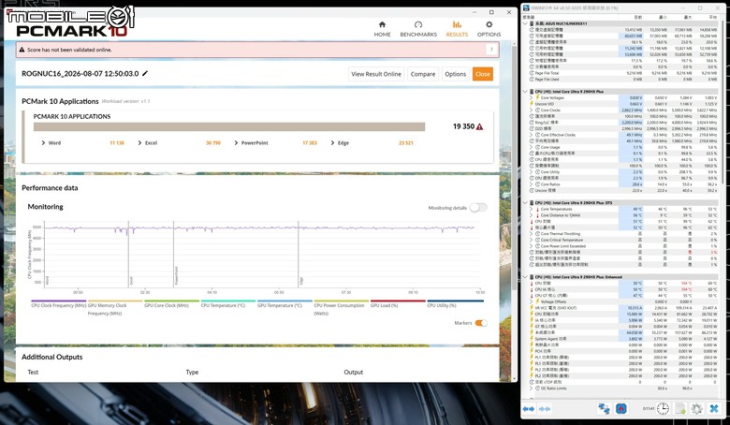Open the BENCHMARKS tab
730x425 pixels.
pyautogui.click(x=418, y=29)
